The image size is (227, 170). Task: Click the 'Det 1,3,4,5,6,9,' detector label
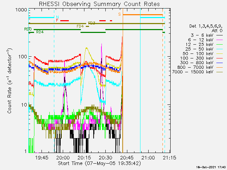tap(206, 26)
